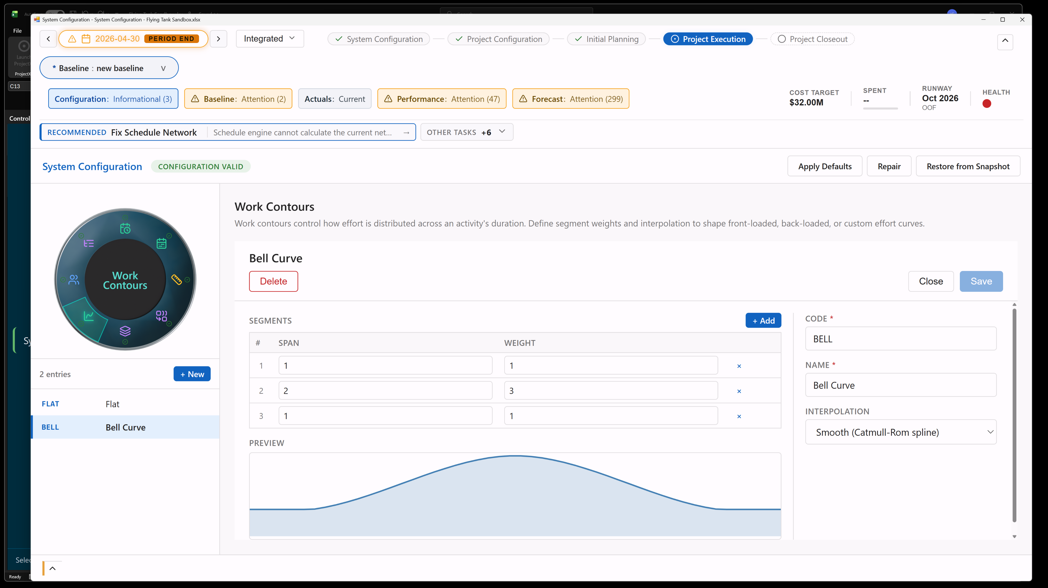The height and width of the screenshot is (588, 1048).
Task: Select the FLAT contour entry in the list
Action: point(125,404)
